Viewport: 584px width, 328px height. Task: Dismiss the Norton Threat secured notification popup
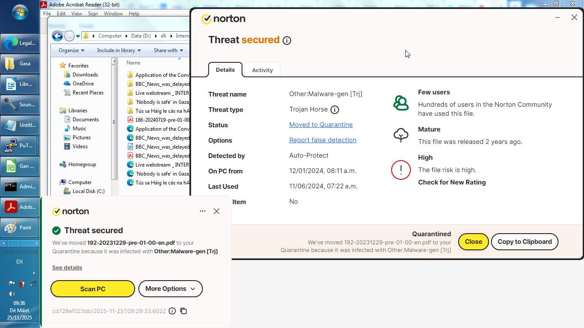(x=216, y=211)
